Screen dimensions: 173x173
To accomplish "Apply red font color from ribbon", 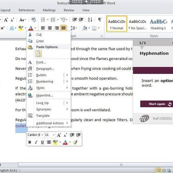I will click(31, 28).
